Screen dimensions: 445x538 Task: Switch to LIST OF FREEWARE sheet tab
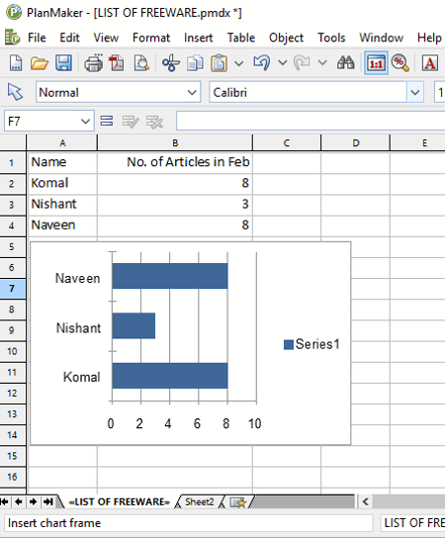coord(119,502)
